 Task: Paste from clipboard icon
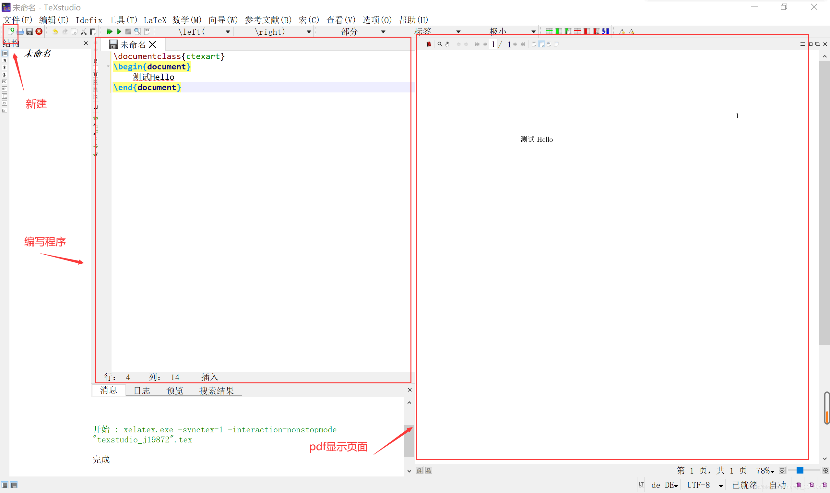93,31
